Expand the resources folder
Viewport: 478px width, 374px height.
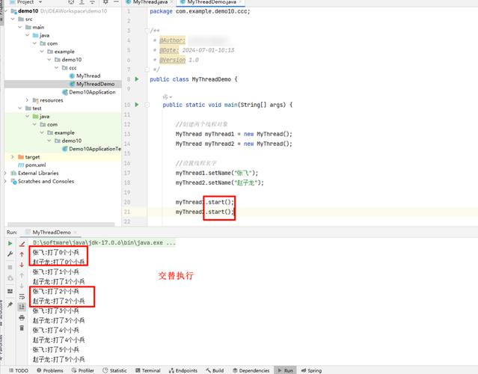pyautogui.click(x=27, y=99)
